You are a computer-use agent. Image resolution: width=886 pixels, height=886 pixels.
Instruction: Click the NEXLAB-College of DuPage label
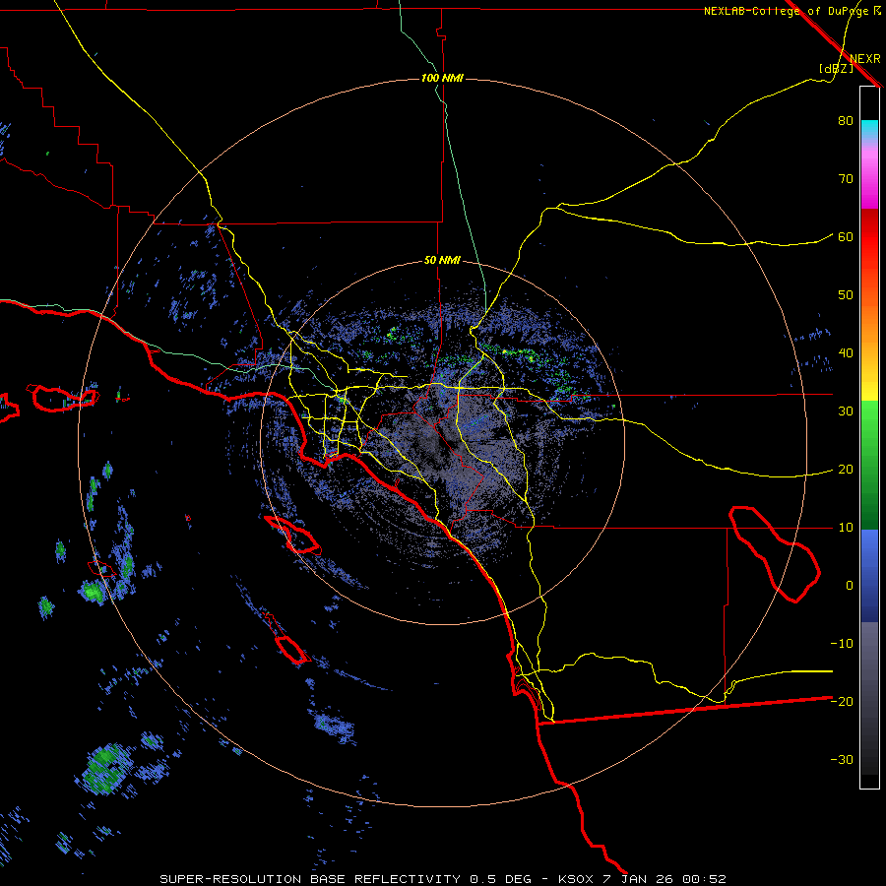788,11
